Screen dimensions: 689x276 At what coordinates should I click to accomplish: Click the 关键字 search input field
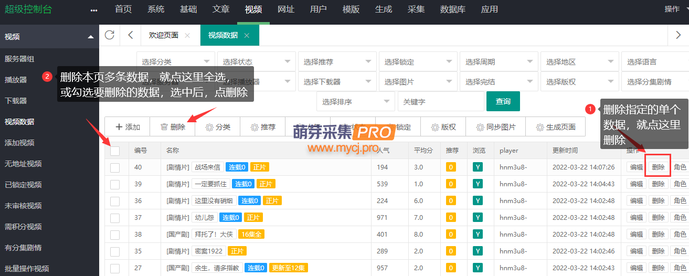[x=441, y=102]
